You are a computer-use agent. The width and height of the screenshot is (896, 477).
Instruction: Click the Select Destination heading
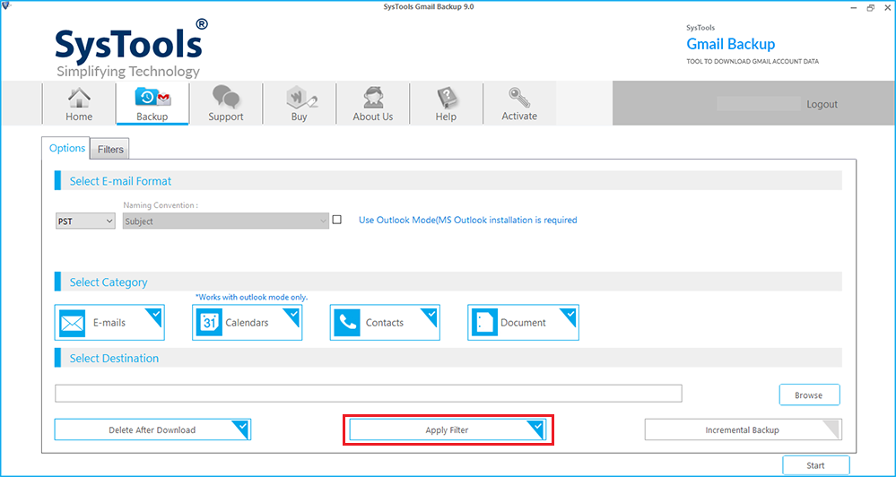[114, 359]
